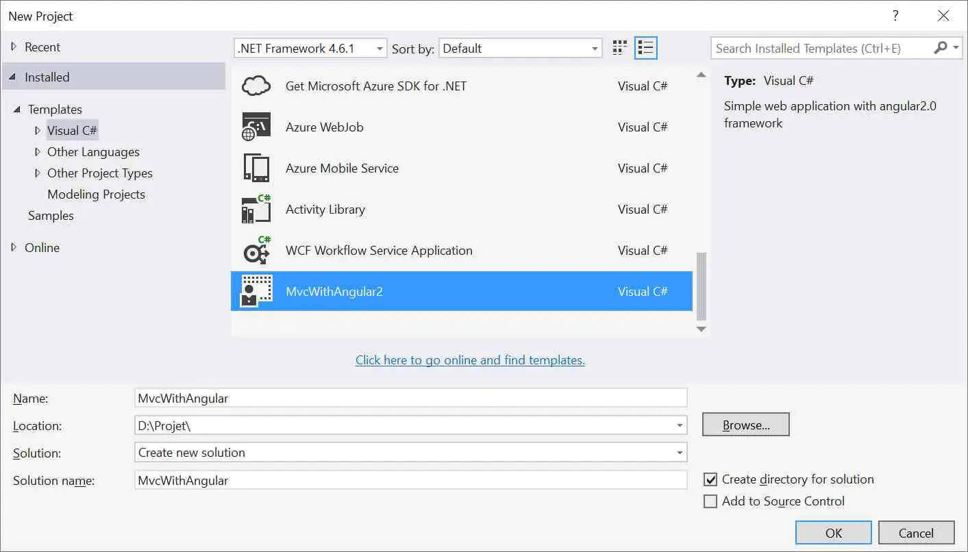Expand the Other Languages node

[x=38, y=152]
